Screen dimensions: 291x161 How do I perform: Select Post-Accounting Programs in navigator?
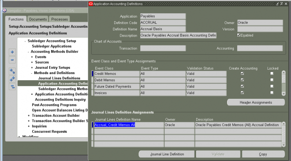[54, 105]
